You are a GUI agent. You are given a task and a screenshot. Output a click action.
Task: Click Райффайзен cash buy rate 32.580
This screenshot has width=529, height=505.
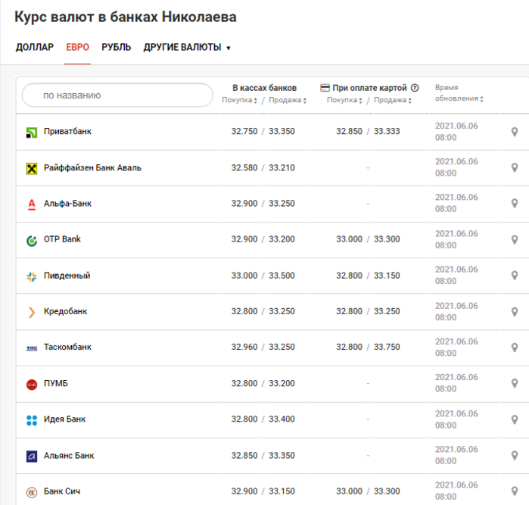coord(244,168)
